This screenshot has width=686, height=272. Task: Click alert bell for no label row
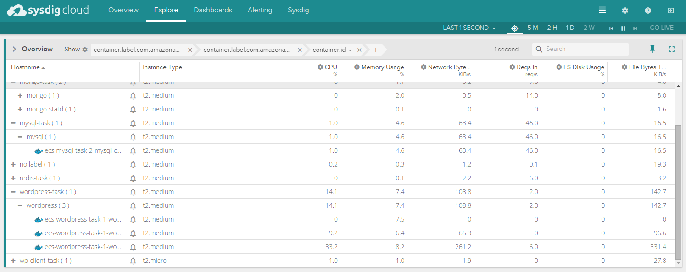[133, 165]
